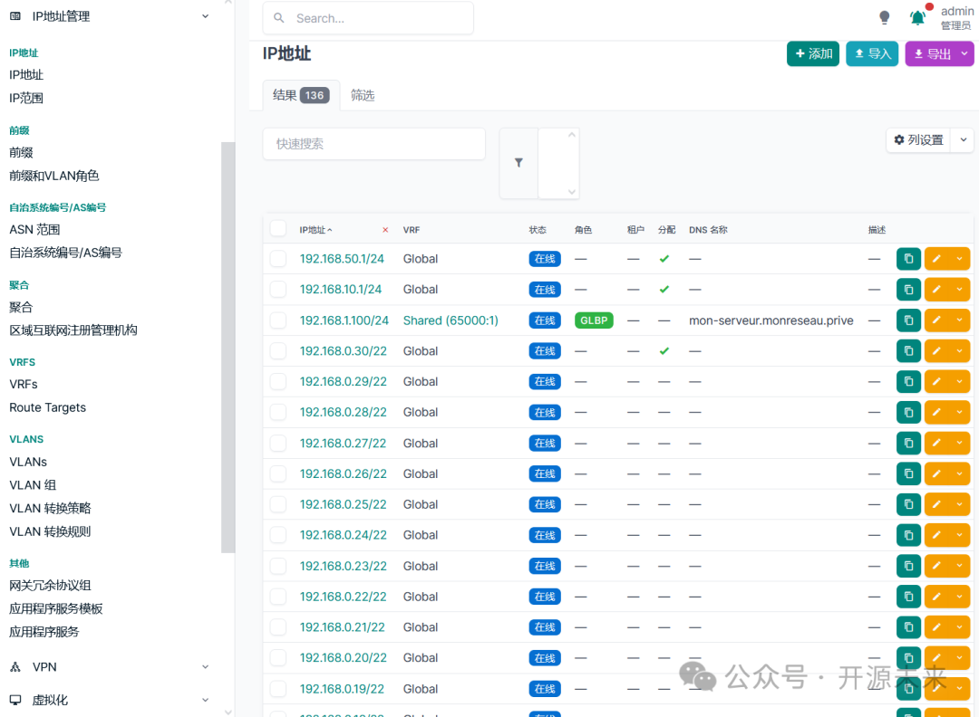Click the 快速搜索 quick search field
The width and height of the screenshot is (979, 717).
point(373,143)
